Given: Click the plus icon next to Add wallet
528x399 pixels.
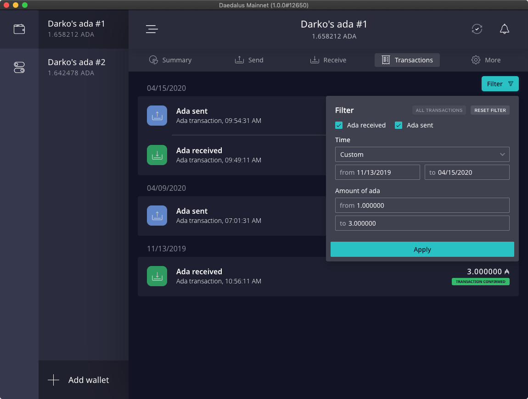Looking at the screenshot, I should coord(54,380).
